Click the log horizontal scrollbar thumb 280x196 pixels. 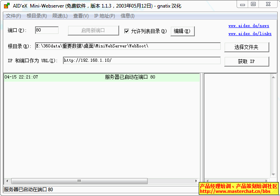pyautogui.click(x=80, y=181)
